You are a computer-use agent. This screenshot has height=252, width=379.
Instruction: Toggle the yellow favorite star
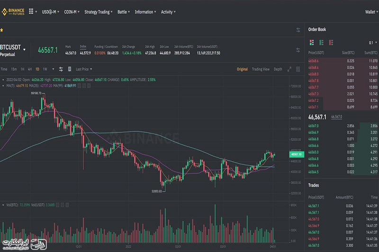[x=2, y=30]
